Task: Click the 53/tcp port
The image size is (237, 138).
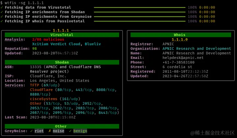Action: (53, 103)
